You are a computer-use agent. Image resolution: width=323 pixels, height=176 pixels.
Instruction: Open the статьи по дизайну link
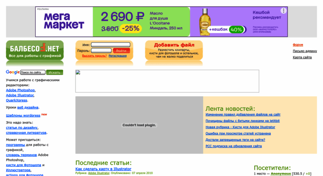pyautogui.click(x=22, y=128)
